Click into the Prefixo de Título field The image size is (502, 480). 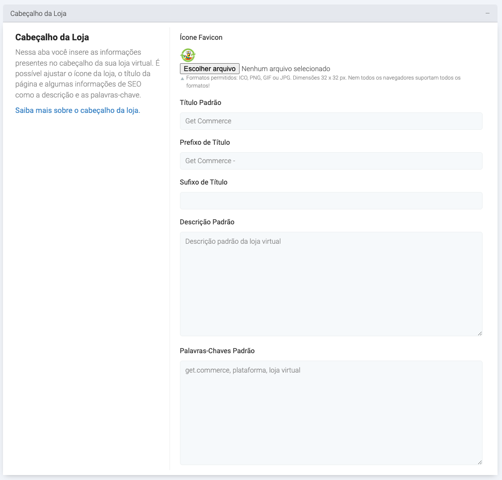pos(331,161)
